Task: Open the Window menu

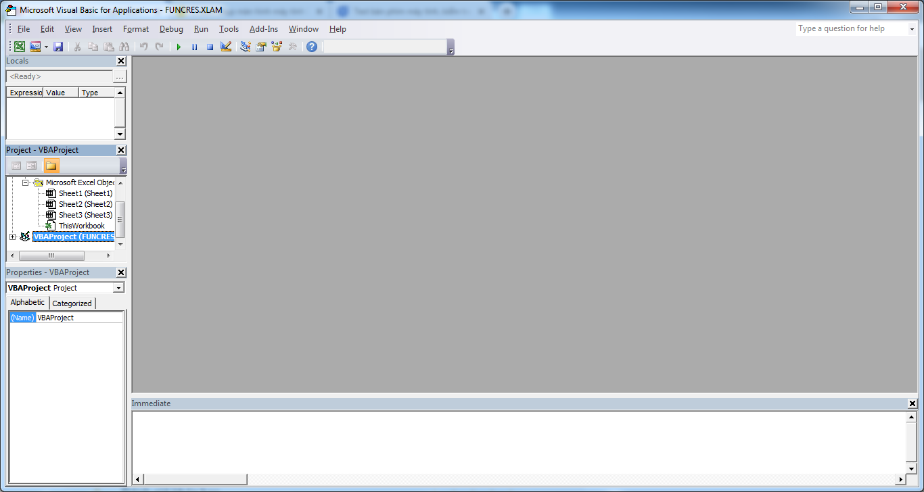Action: pos(304,29)
